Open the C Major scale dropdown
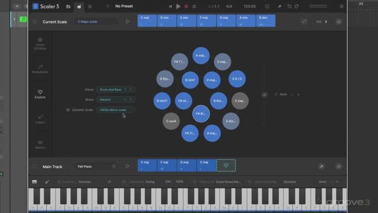This screenshot has width=378, height=213. coord(96,22)
